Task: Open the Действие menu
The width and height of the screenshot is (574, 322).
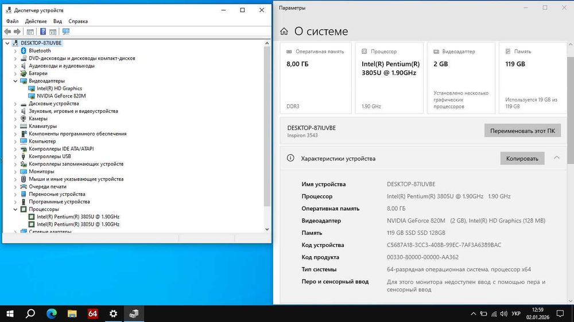Action: pyautogui.click(x=36, y=21)
